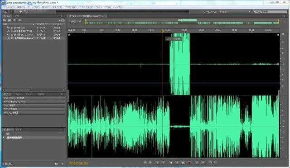
Task: Click the fade-in handle at waveform top-left
Action: click(69, 35)
